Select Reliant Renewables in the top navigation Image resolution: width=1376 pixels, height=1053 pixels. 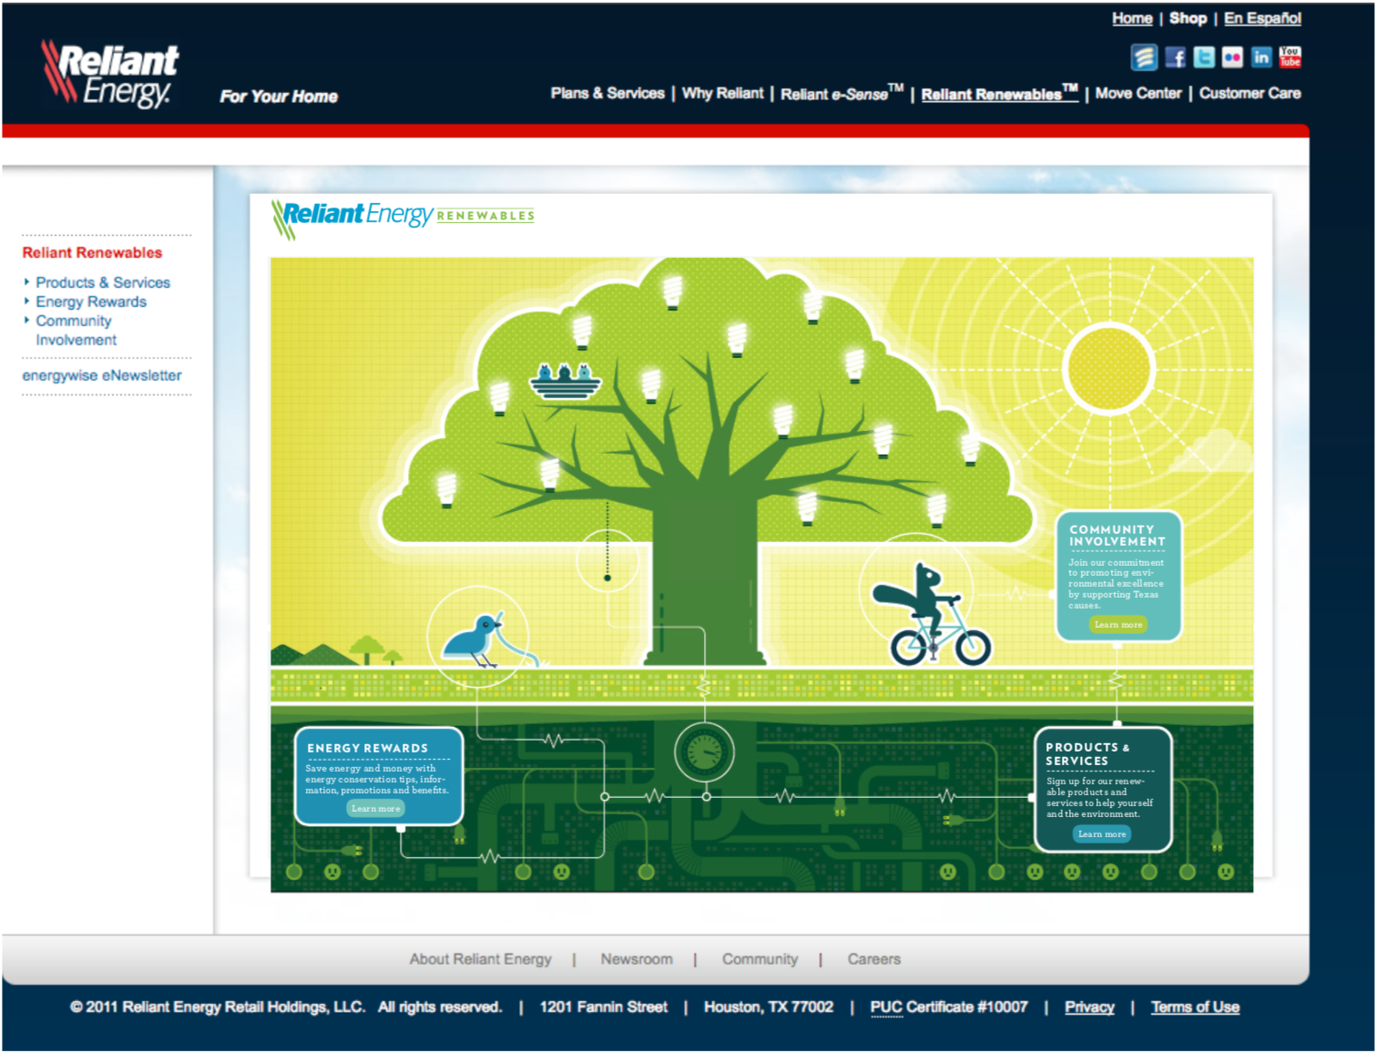pyautogui.click(x=999, y=93)
